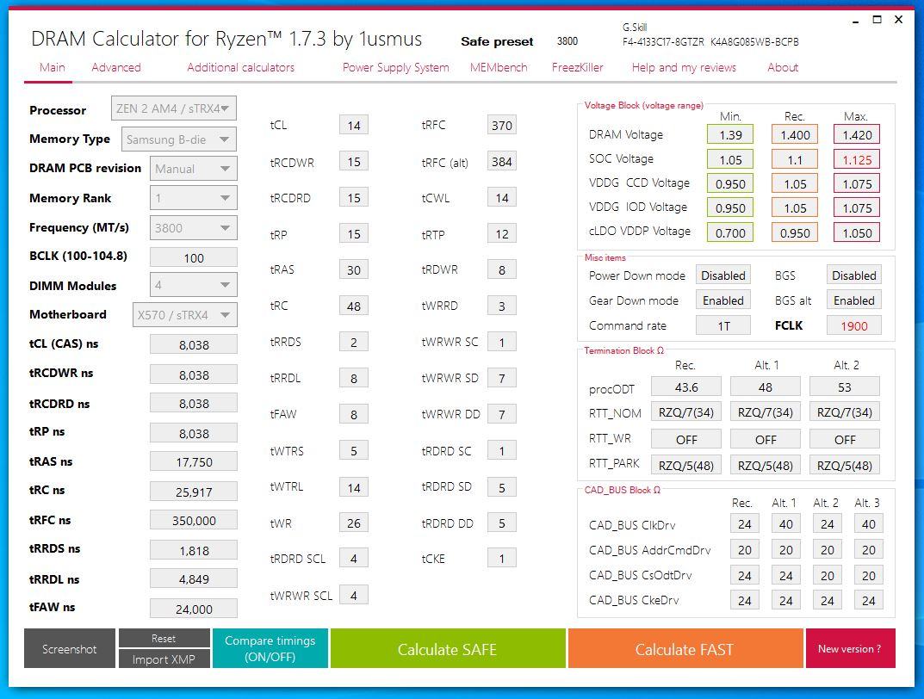
Task: Click the tRC value 48
Action: pyautogui.click(x=354, y=306)
